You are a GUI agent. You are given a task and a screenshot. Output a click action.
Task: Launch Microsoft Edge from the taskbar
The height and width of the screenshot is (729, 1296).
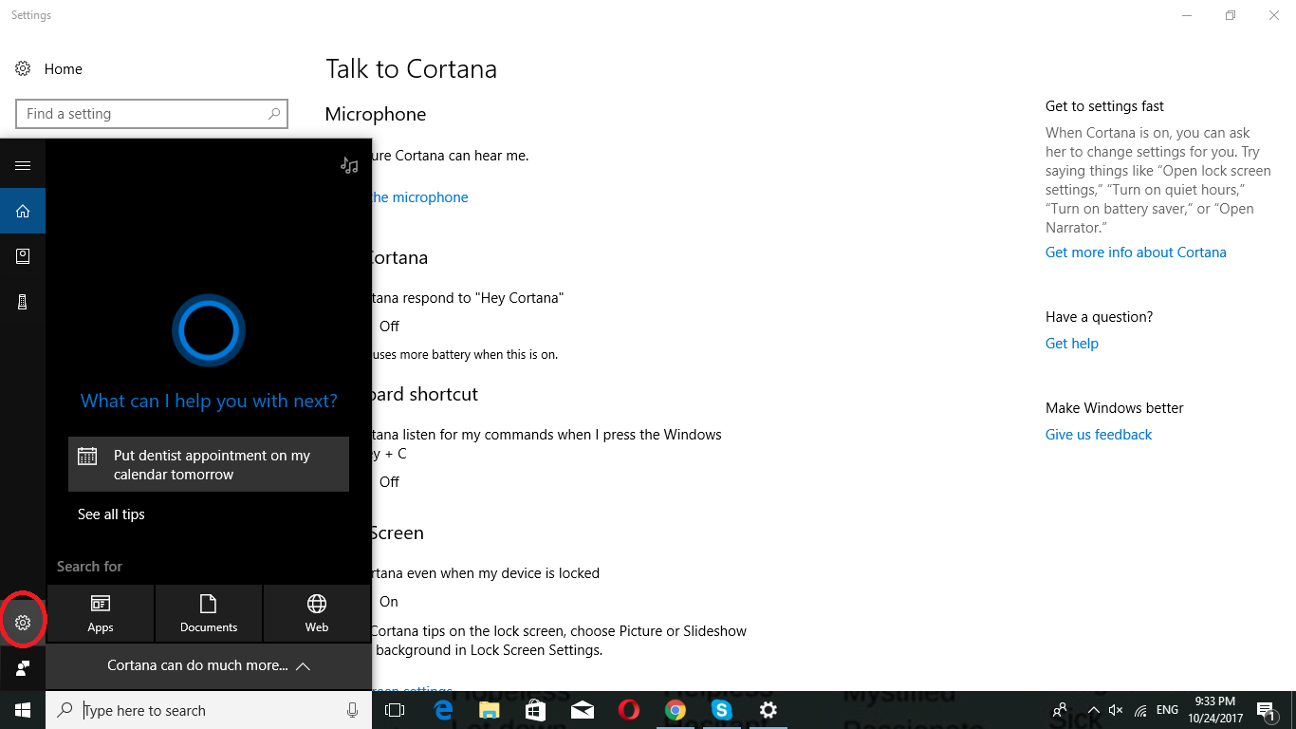click(x=443, y=710)
